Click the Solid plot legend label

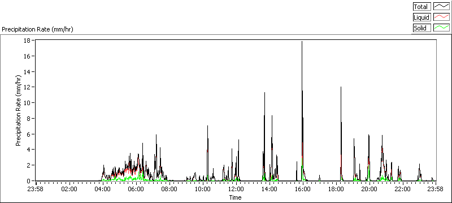[421, 28]
